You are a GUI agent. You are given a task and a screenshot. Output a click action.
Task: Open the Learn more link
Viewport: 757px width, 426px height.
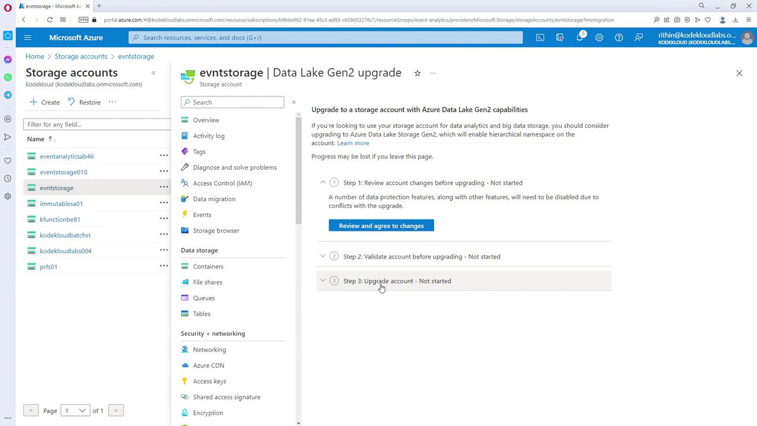pos(353,143)
